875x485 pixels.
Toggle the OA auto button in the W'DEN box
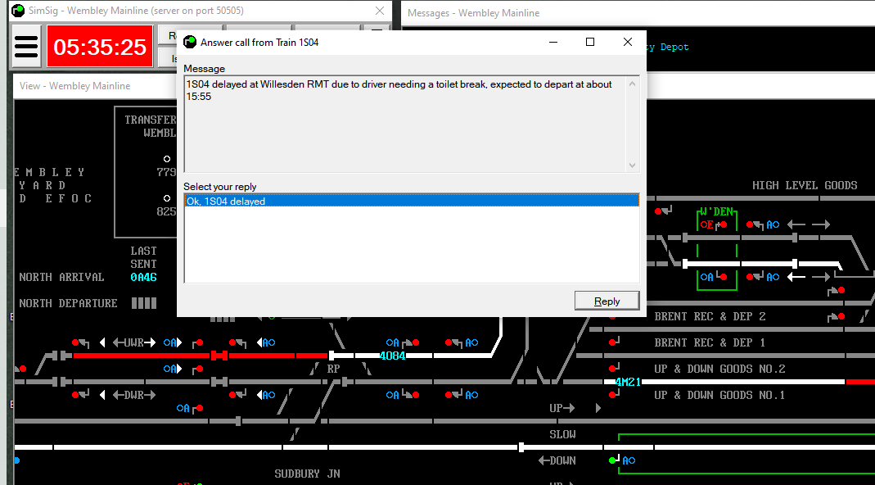point(706,277)
